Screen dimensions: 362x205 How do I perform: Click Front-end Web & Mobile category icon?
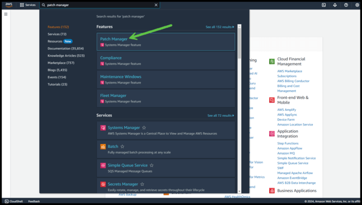272,100
